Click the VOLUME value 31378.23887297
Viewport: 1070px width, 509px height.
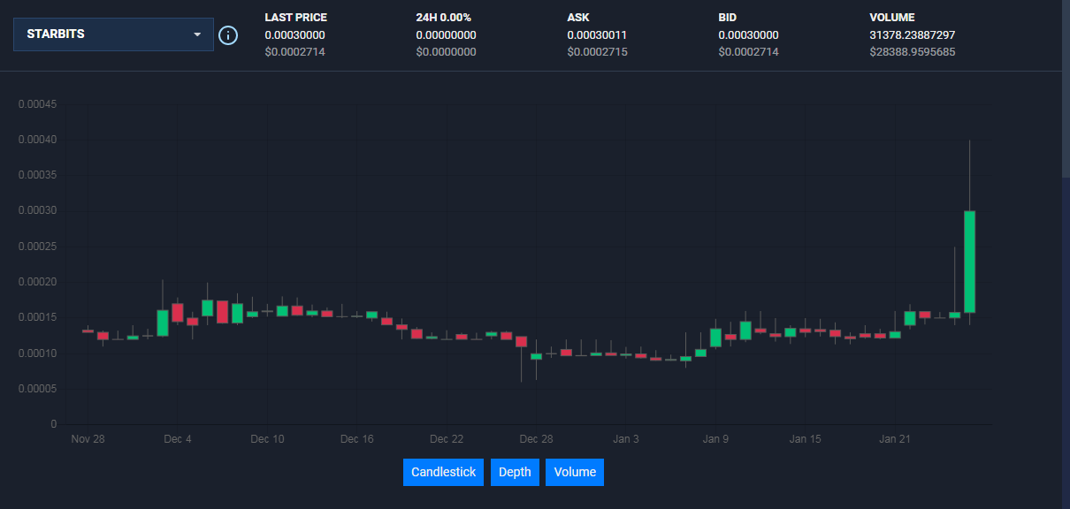click(x=913, y=34)
